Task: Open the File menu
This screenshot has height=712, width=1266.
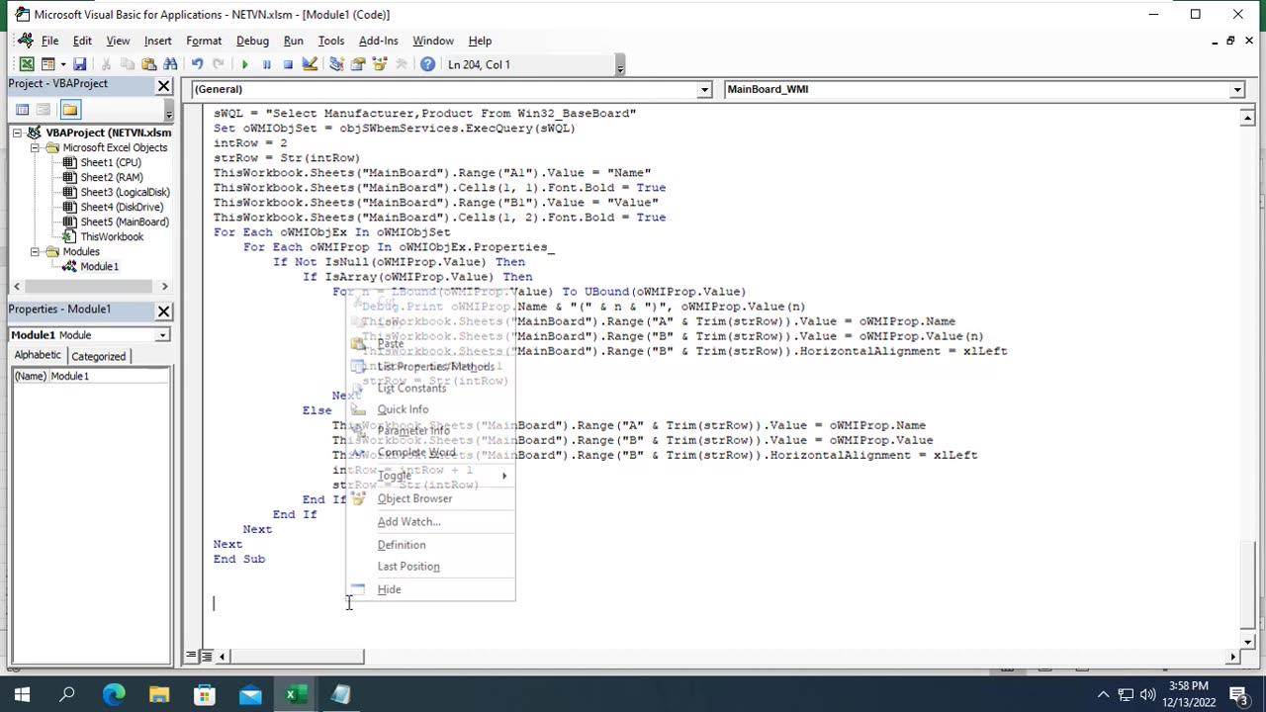Action: (49, 41)
